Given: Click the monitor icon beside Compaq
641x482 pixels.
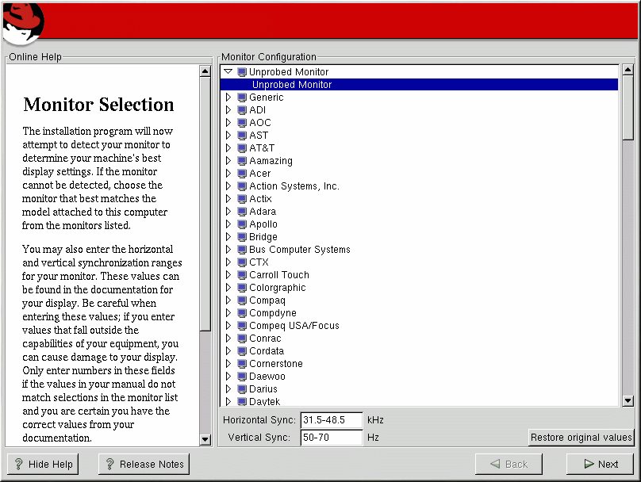Looking at the screenshot, I should click(x=242, y=300).
